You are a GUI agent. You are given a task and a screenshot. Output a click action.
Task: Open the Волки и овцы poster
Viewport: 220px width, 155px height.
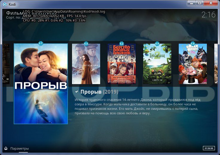coord(192,64)
